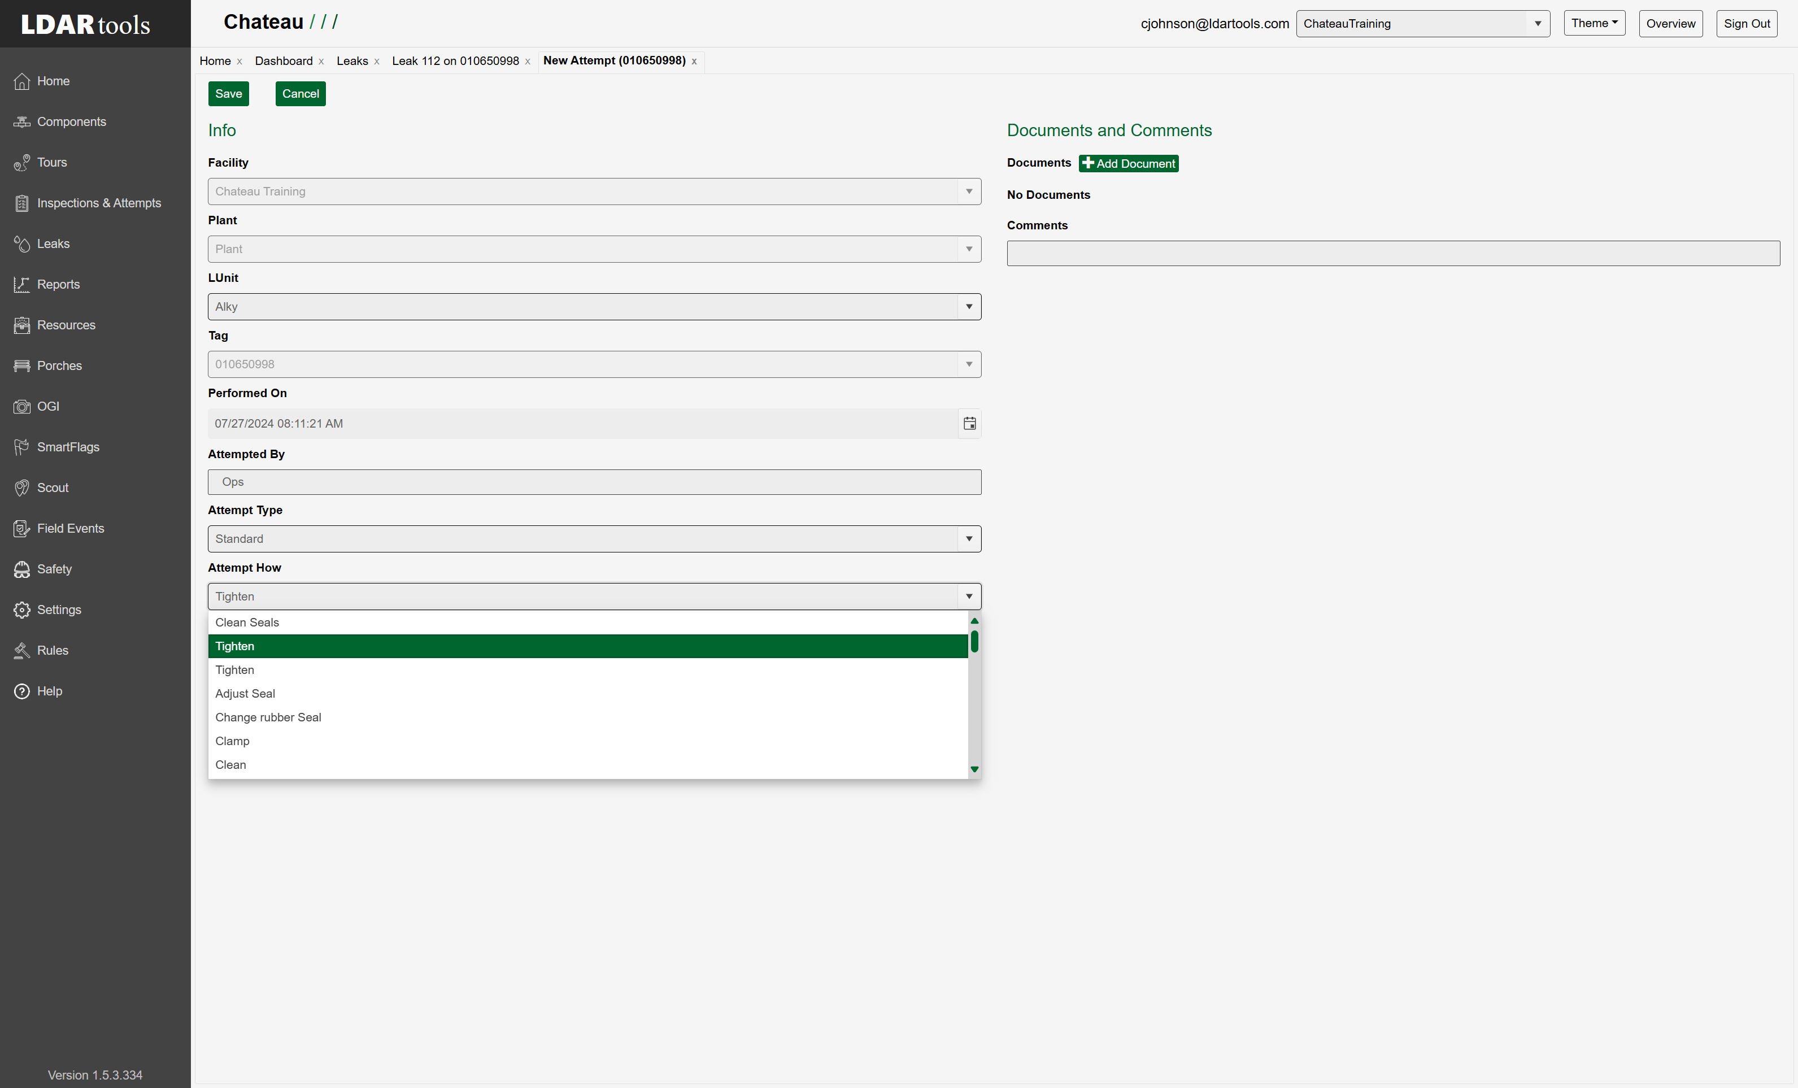The width and height of the screenshot is (1798, 1088).
Task: Open Reports section in sidebar
Action: pyautogui.click(x=47, y=285)
